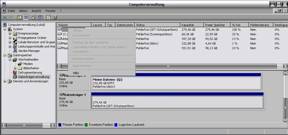Open the Fenster menu

tap(51, 11)
